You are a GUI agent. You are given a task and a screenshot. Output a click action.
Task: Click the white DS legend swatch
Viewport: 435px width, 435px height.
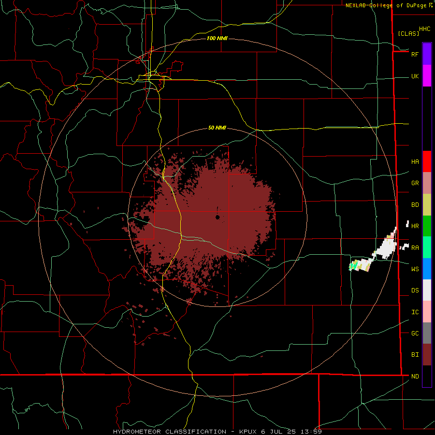pos(427,290)
